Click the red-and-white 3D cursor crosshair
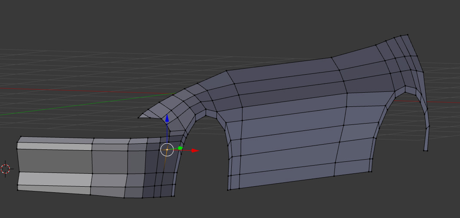 click(x=5, y=169)
